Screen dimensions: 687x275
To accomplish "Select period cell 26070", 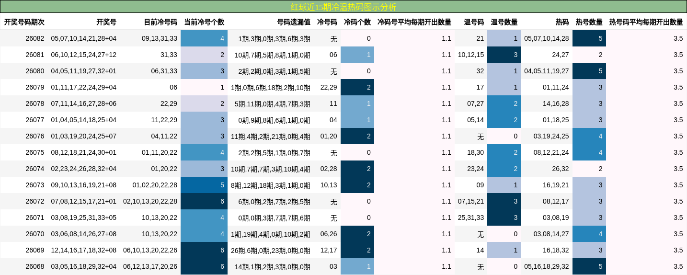I will (x=35, y=234).
